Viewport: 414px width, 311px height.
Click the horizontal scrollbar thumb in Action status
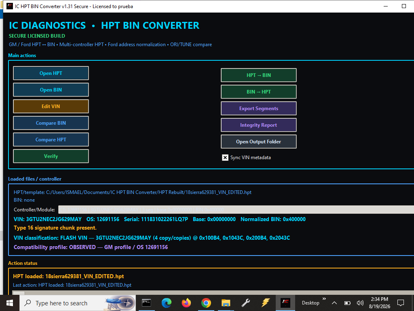(x=19, y=293)
